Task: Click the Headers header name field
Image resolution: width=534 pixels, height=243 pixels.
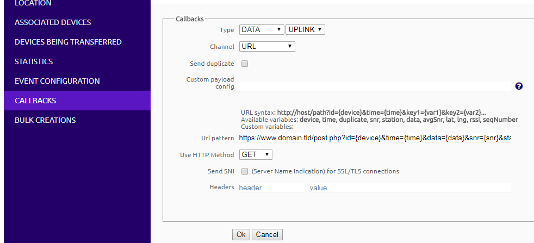Action: pos(271,188)
